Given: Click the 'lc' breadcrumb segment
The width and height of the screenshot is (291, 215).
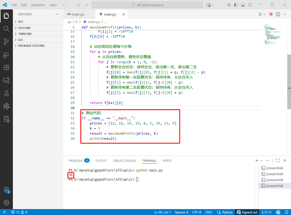Looking at the screenshot, I should pos(77,22).
